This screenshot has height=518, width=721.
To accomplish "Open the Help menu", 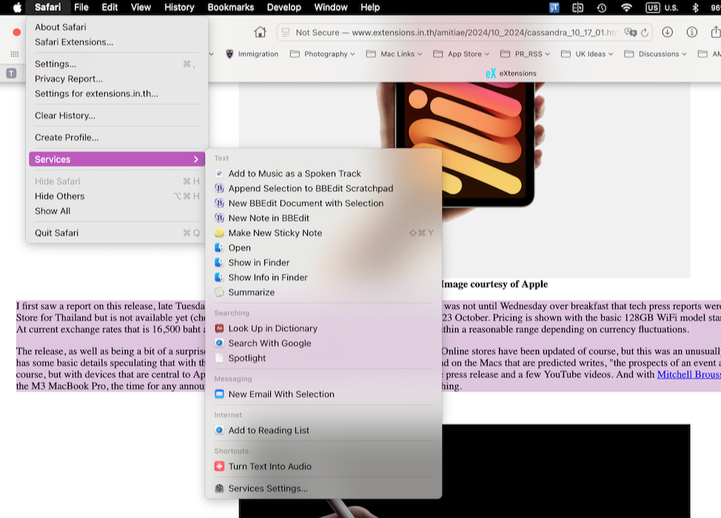I will tap(370, 7).
